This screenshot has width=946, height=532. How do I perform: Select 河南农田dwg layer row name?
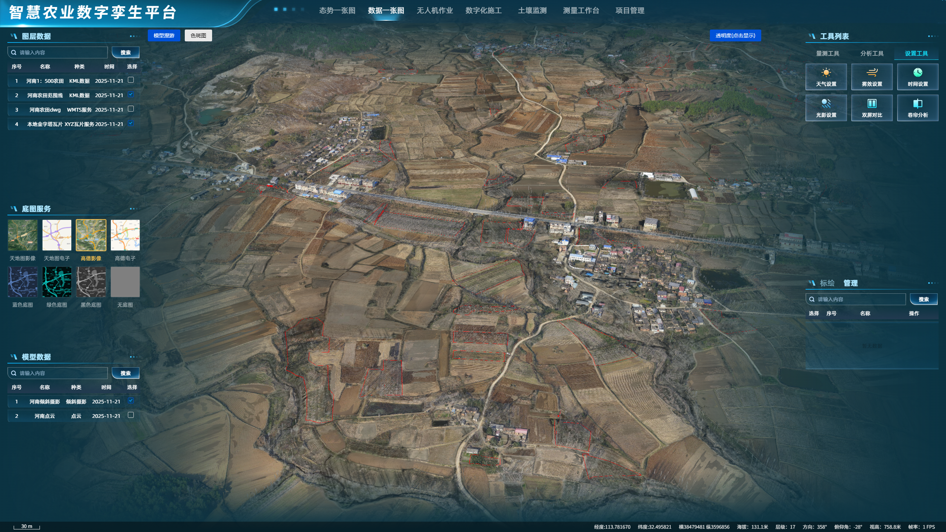[x=45, y=110]
